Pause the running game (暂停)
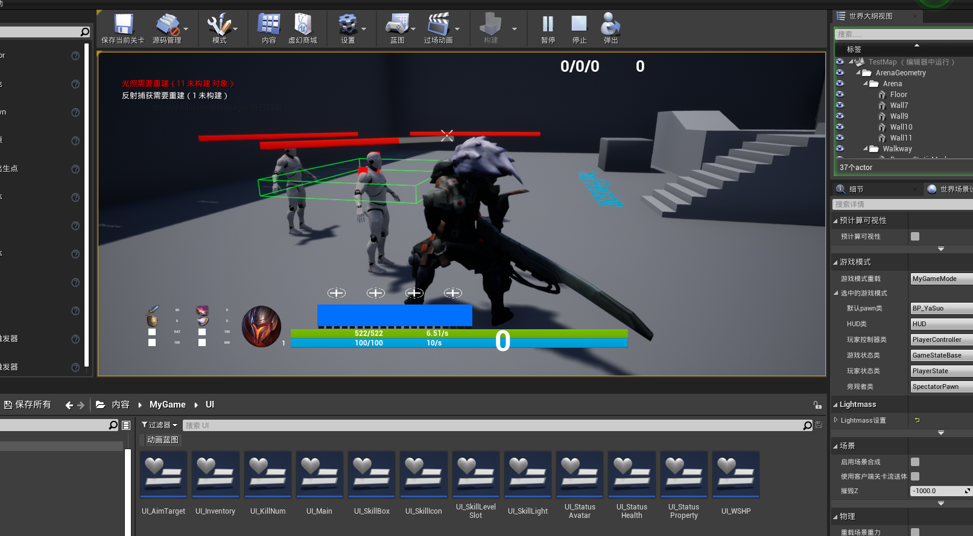 pos(548,25)
